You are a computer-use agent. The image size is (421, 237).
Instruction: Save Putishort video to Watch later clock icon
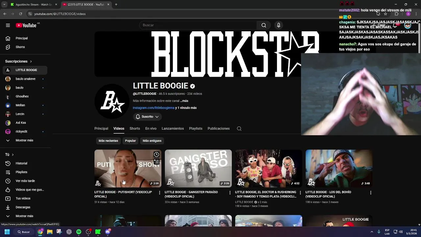(157, 154)
